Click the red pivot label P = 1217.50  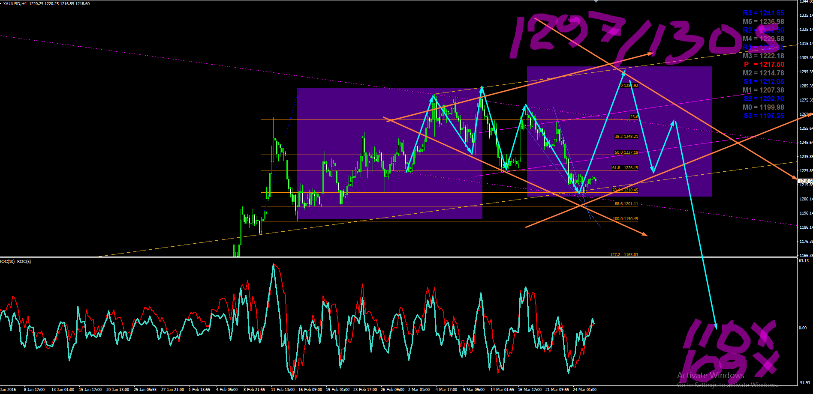tap(764, 64)
